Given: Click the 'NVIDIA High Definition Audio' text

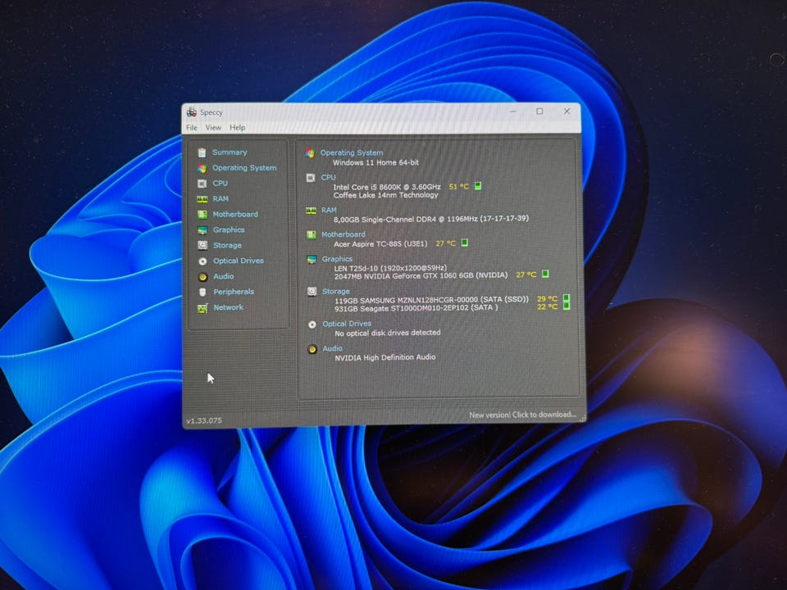Looking at the screenshot, I should tap(385, 357).
